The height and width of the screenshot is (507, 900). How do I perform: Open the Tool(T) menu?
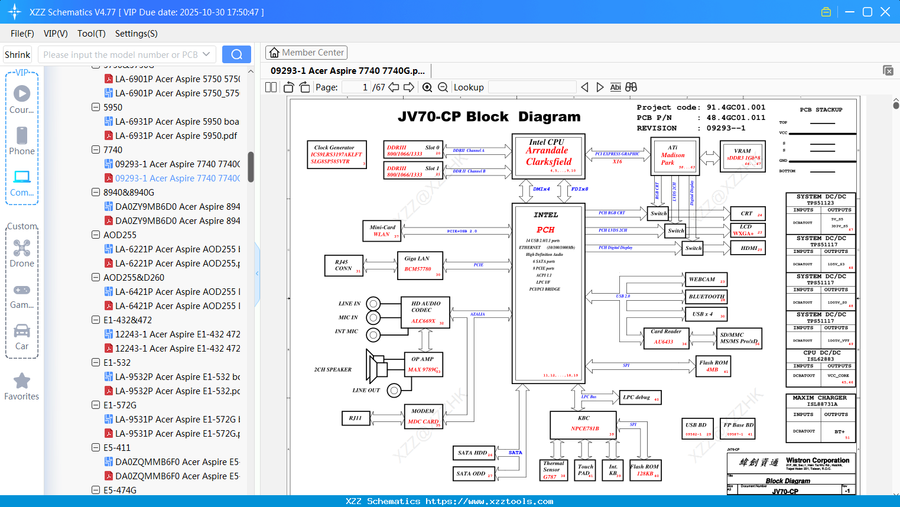point(91,34)
